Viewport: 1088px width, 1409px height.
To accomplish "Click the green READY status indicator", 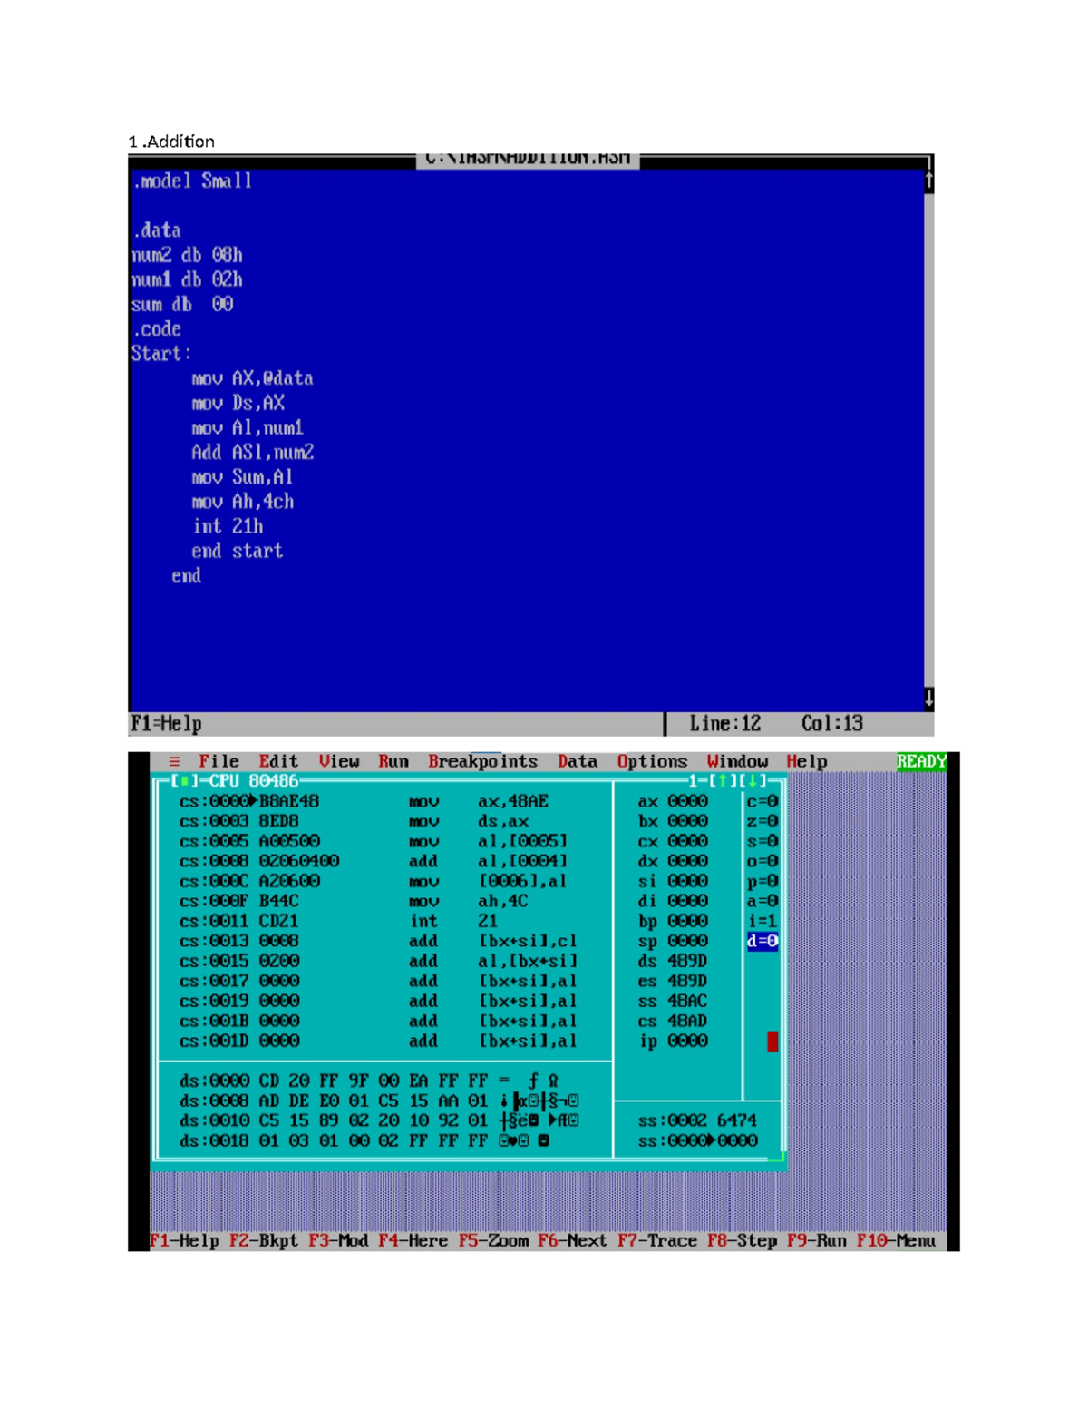I will pyautogui.click(x=920, y=762).
